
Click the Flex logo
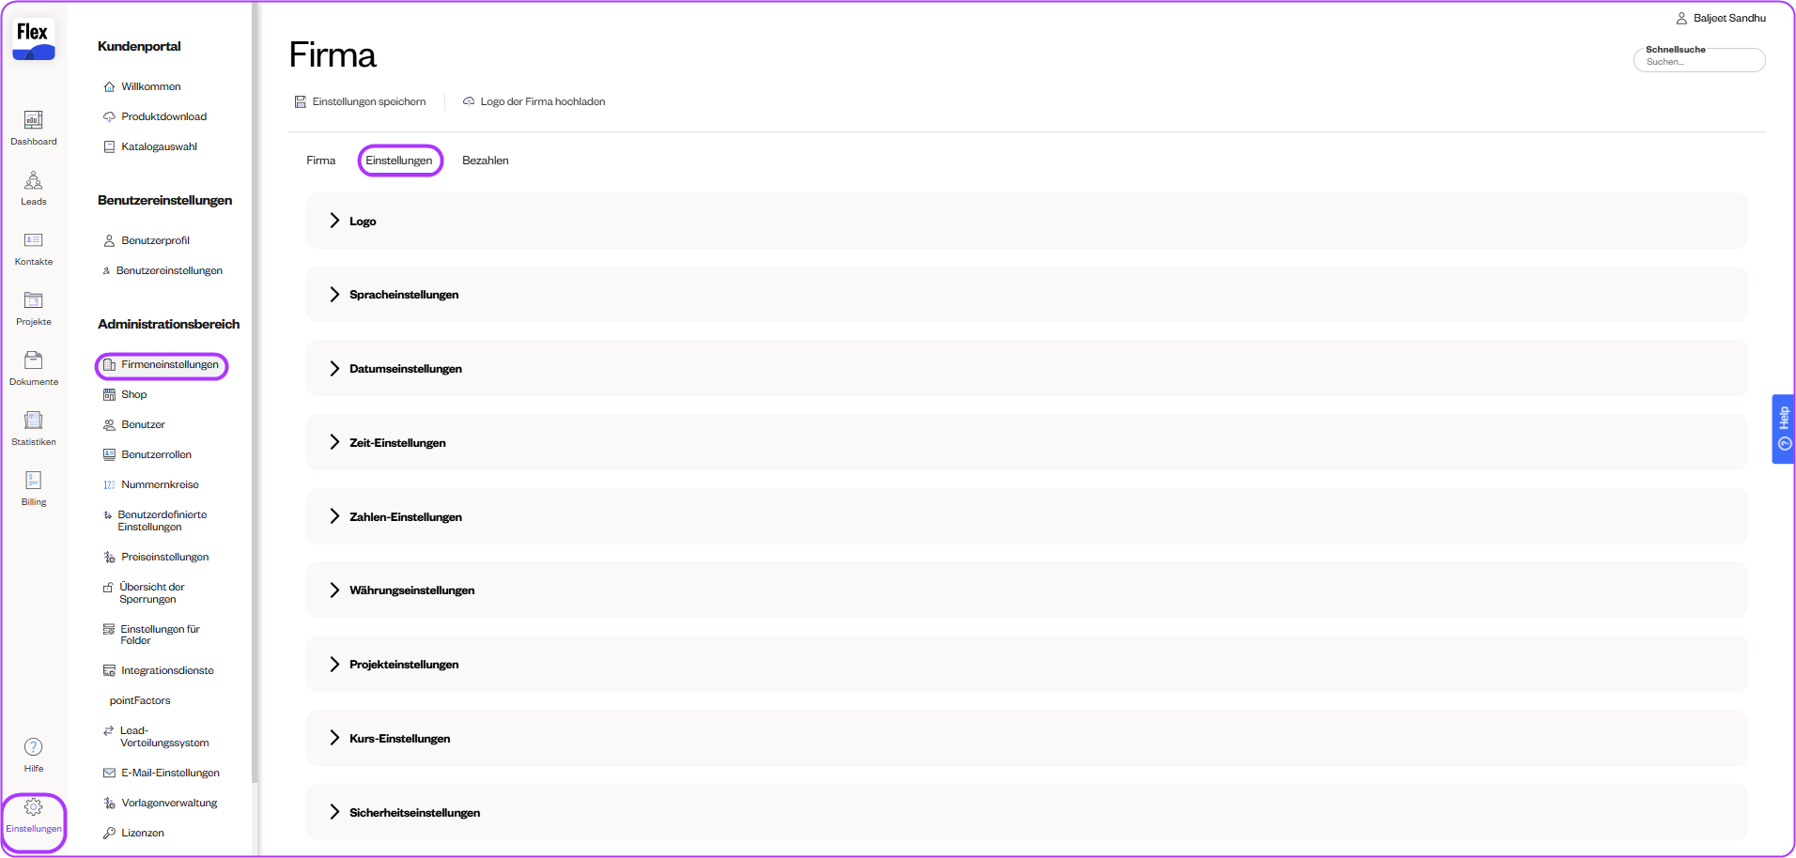[33, 39]
